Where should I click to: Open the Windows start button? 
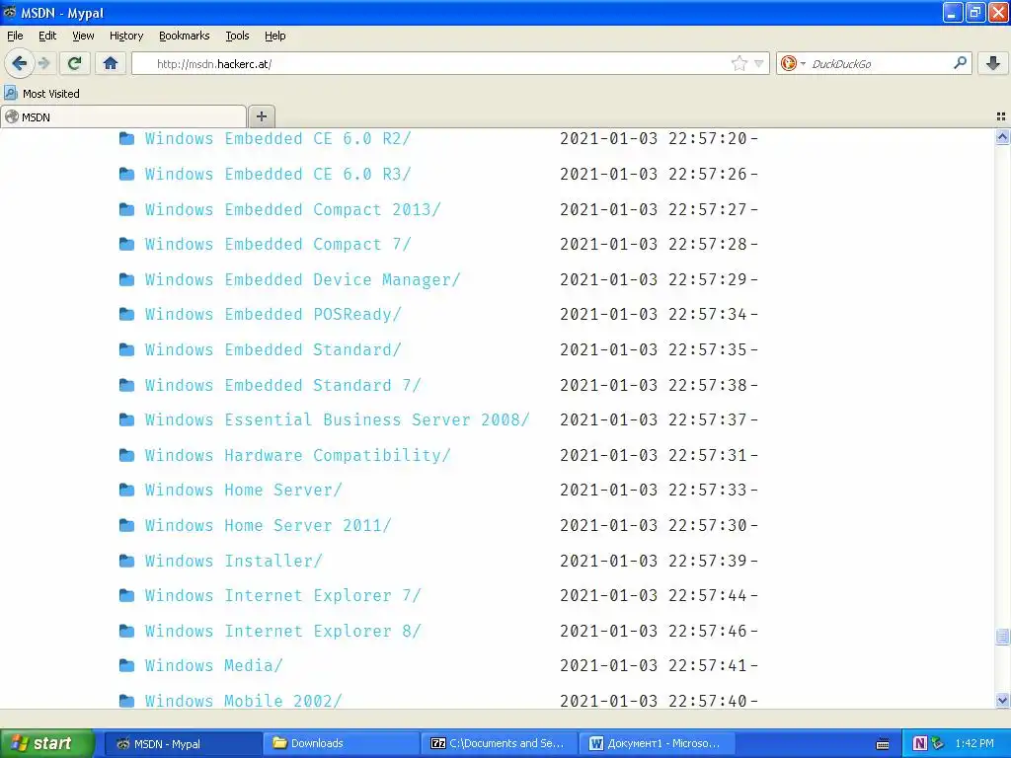[47, 743]
